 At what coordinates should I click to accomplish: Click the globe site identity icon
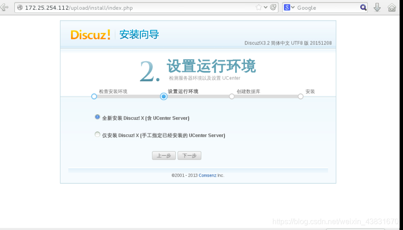tap(20, 8)
